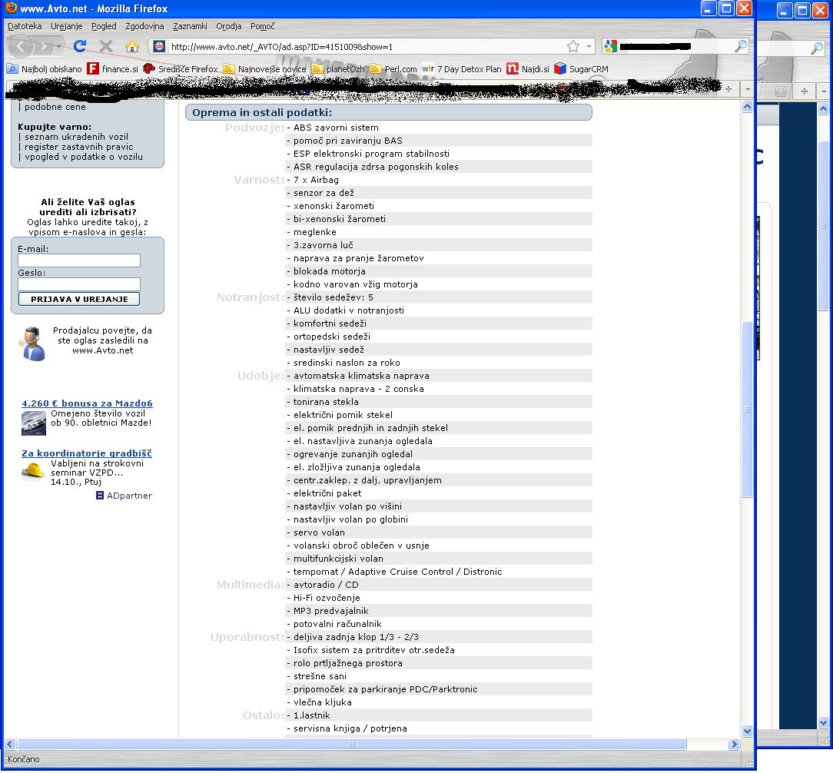
Task: Open the finance.si bookmark icon
Action: coord(93,69)
